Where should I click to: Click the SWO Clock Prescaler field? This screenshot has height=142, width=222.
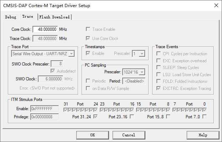pos(57,64)
